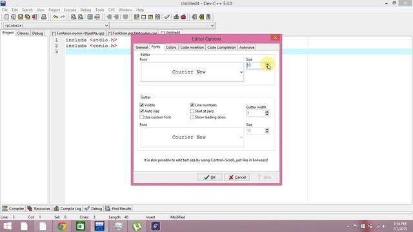Switch to the Code Insertion tab
Image resolution: width=413 pixels, height=232 pixels.
click(192, 47)
